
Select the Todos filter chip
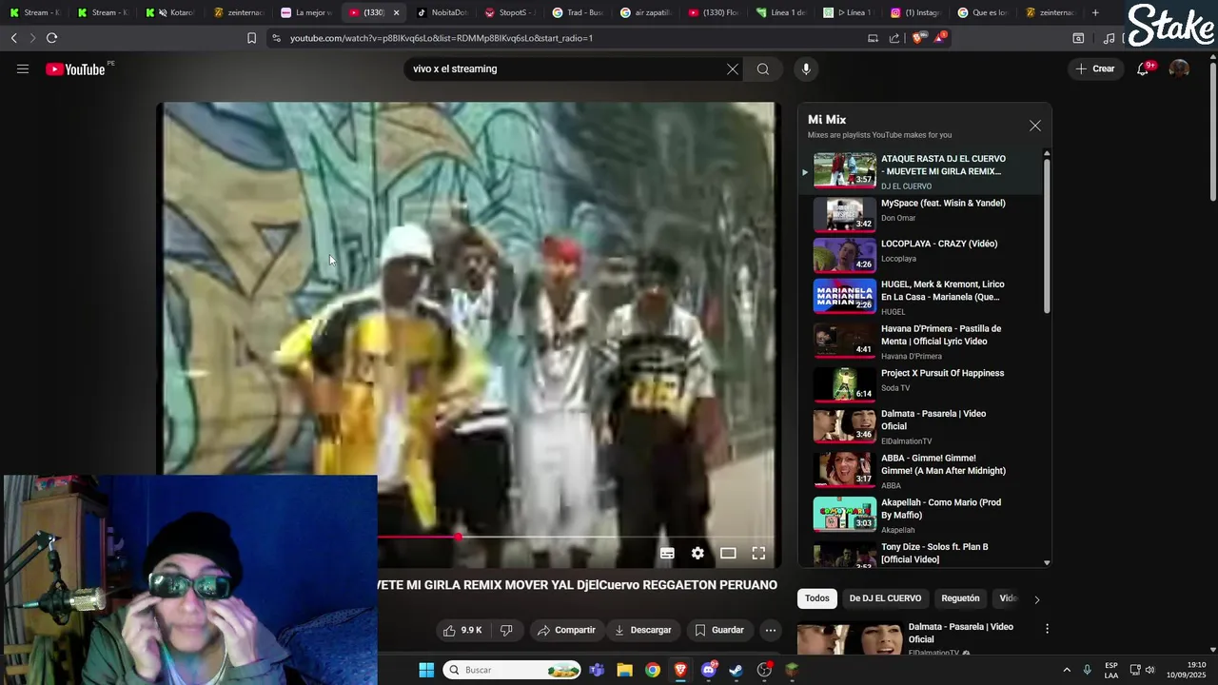click(816, 598)
